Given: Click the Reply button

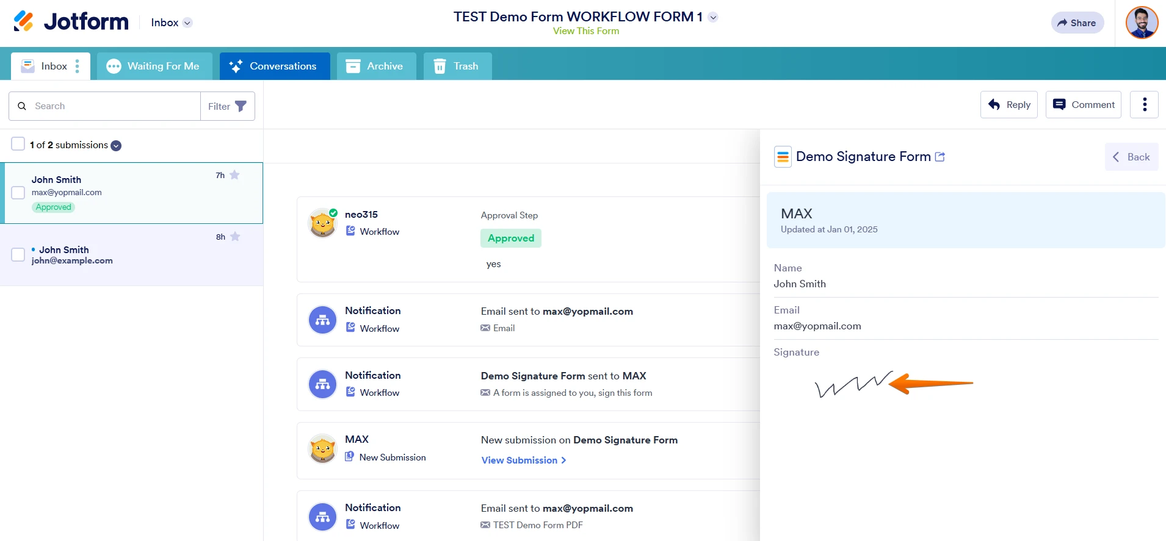Looking at the screenshot, I should tap(1009, 105).
